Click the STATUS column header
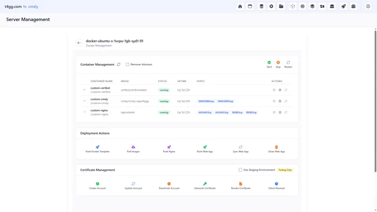Screen dimensions: 377x212 [162, 81]
